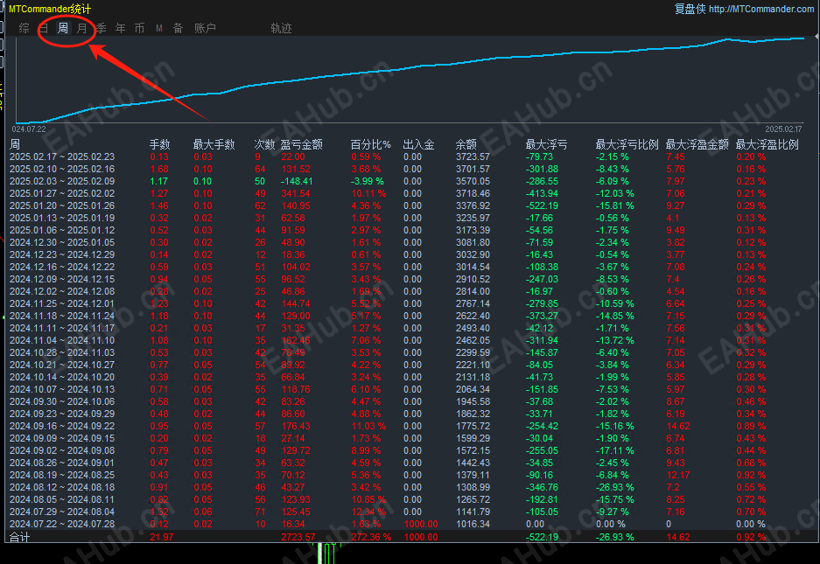Click the 最大浮亏 column header
This screenshot has height=564, width=820.
546,145
